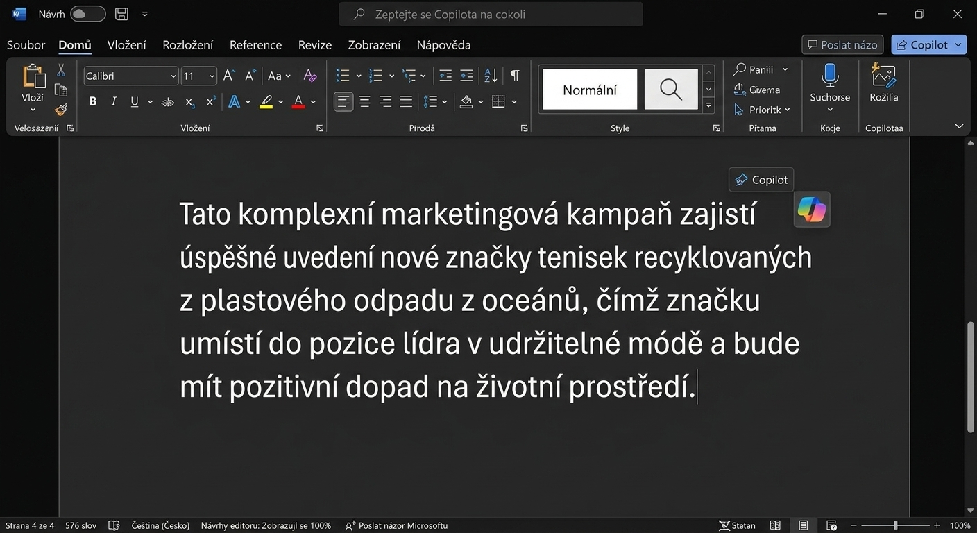Viewport: 977px width, 533px height.
Task: Click the magnifier style tile in gallery
Action: [x=671, y=89]
